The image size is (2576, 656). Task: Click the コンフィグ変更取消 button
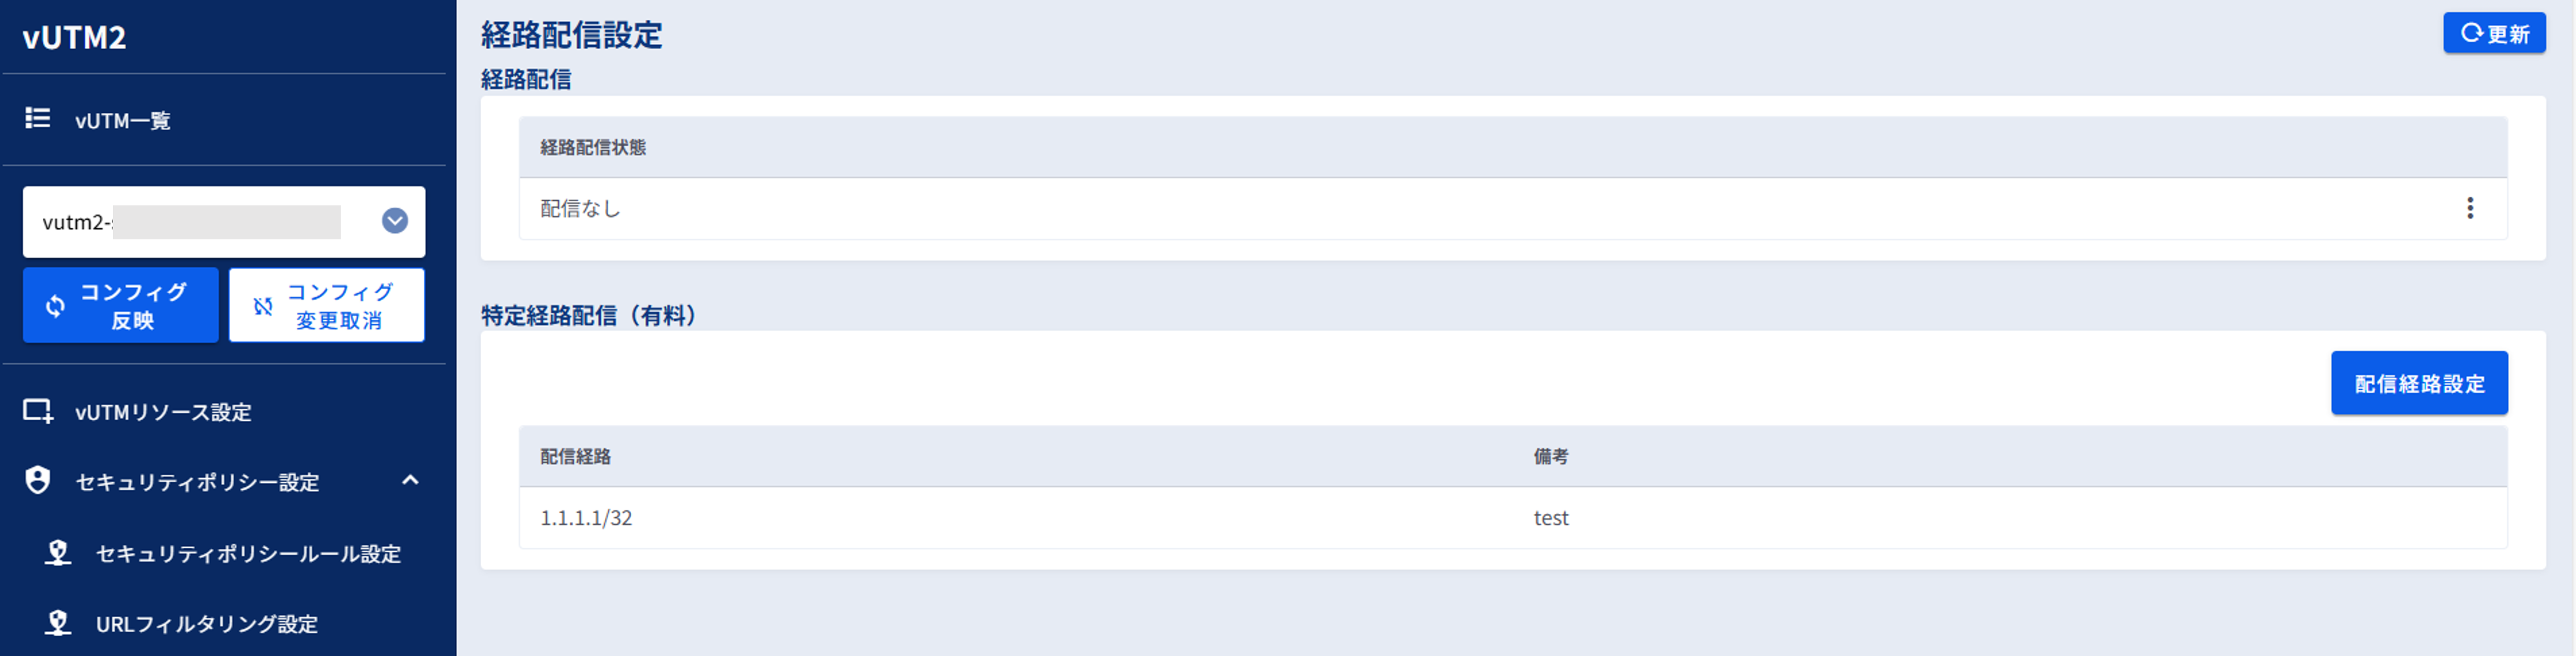(x=327, y=305)
